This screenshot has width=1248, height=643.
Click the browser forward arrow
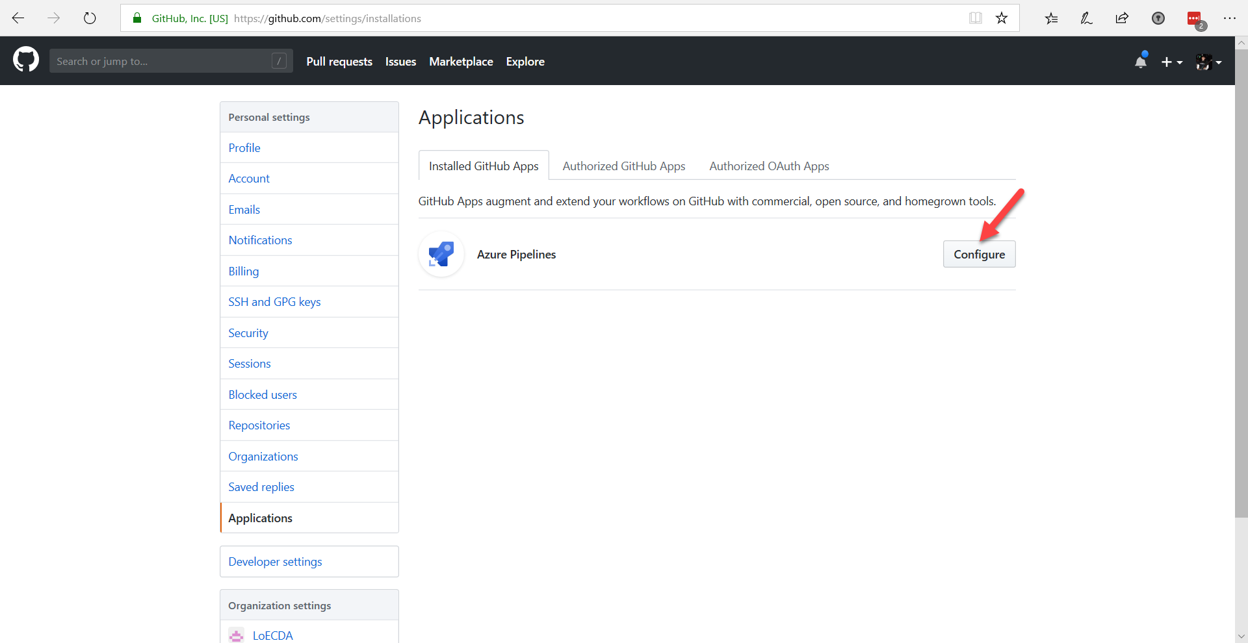[x=54, y=18]
